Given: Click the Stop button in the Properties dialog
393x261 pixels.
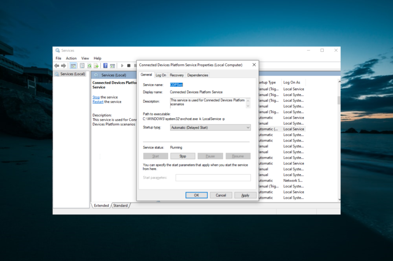Looking at the screenshot, I should tap(183, 156).
